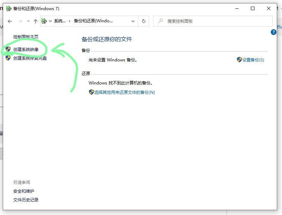Image resolution: width=282 pixels, height=215 pixels.
Task: Minimize the 备份和还原 window
Action: point(237,8)
